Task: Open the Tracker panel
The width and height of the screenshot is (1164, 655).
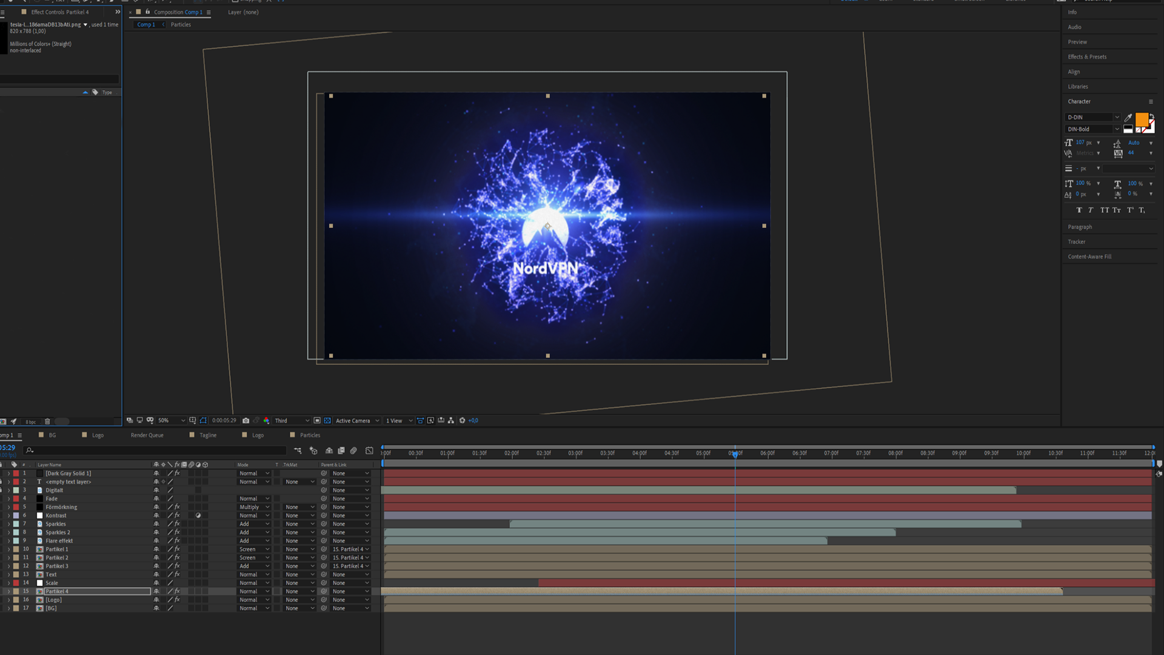Action: point(1077,242)
